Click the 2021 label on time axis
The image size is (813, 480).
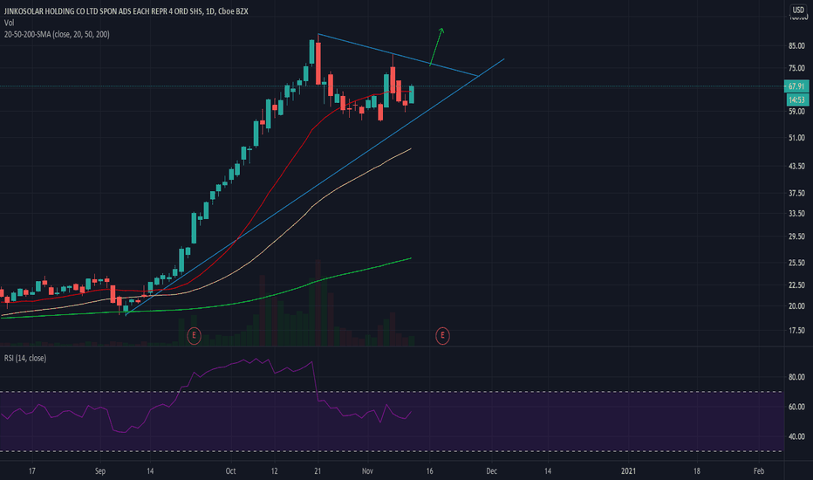(628, 471)
